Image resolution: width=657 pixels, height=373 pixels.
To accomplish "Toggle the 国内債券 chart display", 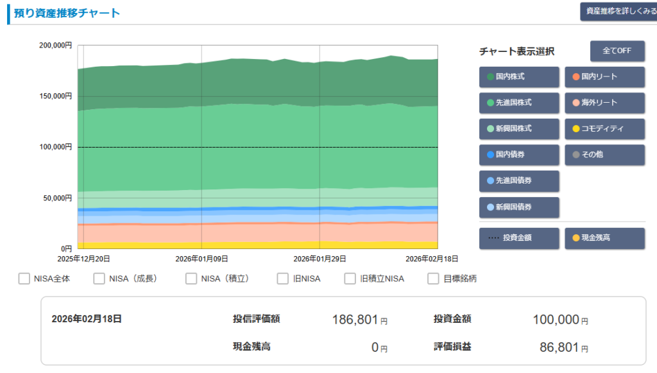I will click(x=518, y=155).
